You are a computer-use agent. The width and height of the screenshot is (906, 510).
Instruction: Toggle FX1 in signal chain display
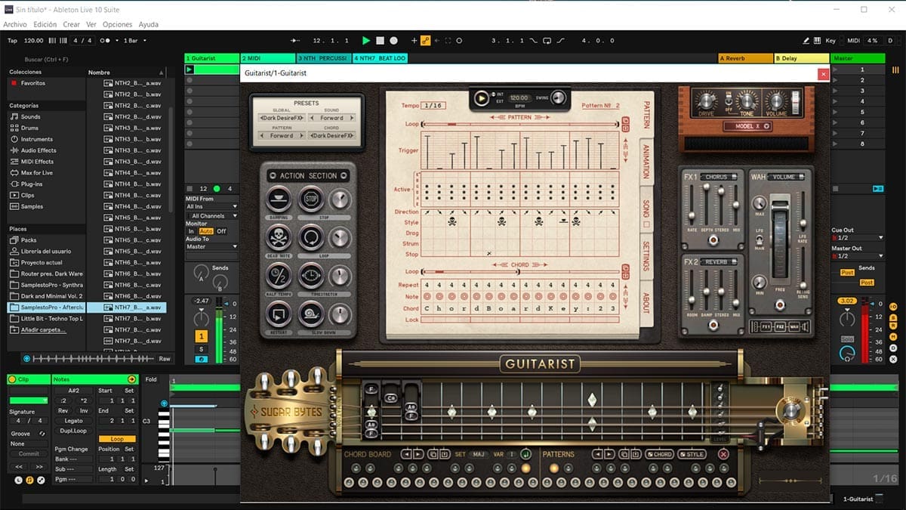(x=765, y=326)
